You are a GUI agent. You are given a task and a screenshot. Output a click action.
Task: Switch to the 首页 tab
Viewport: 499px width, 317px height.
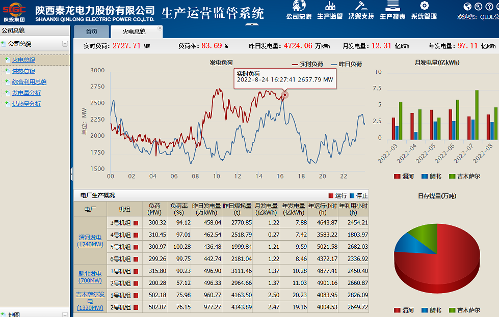click(91, 32)
